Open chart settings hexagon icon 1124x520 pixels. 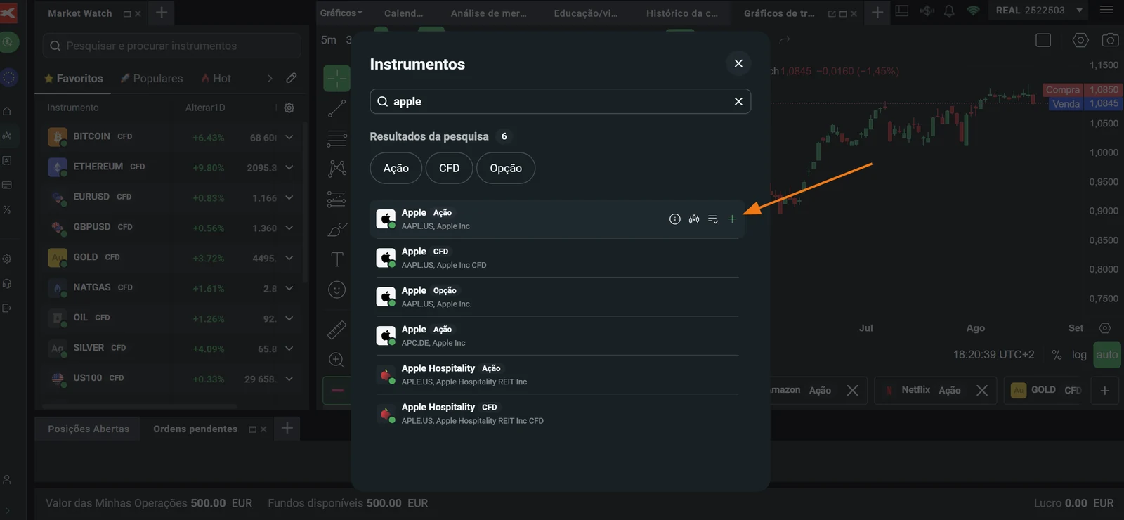coord(1080,40)
